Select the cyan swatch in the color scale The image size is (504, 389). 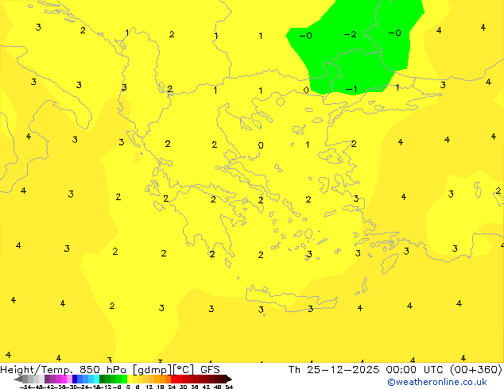point(96,379)
